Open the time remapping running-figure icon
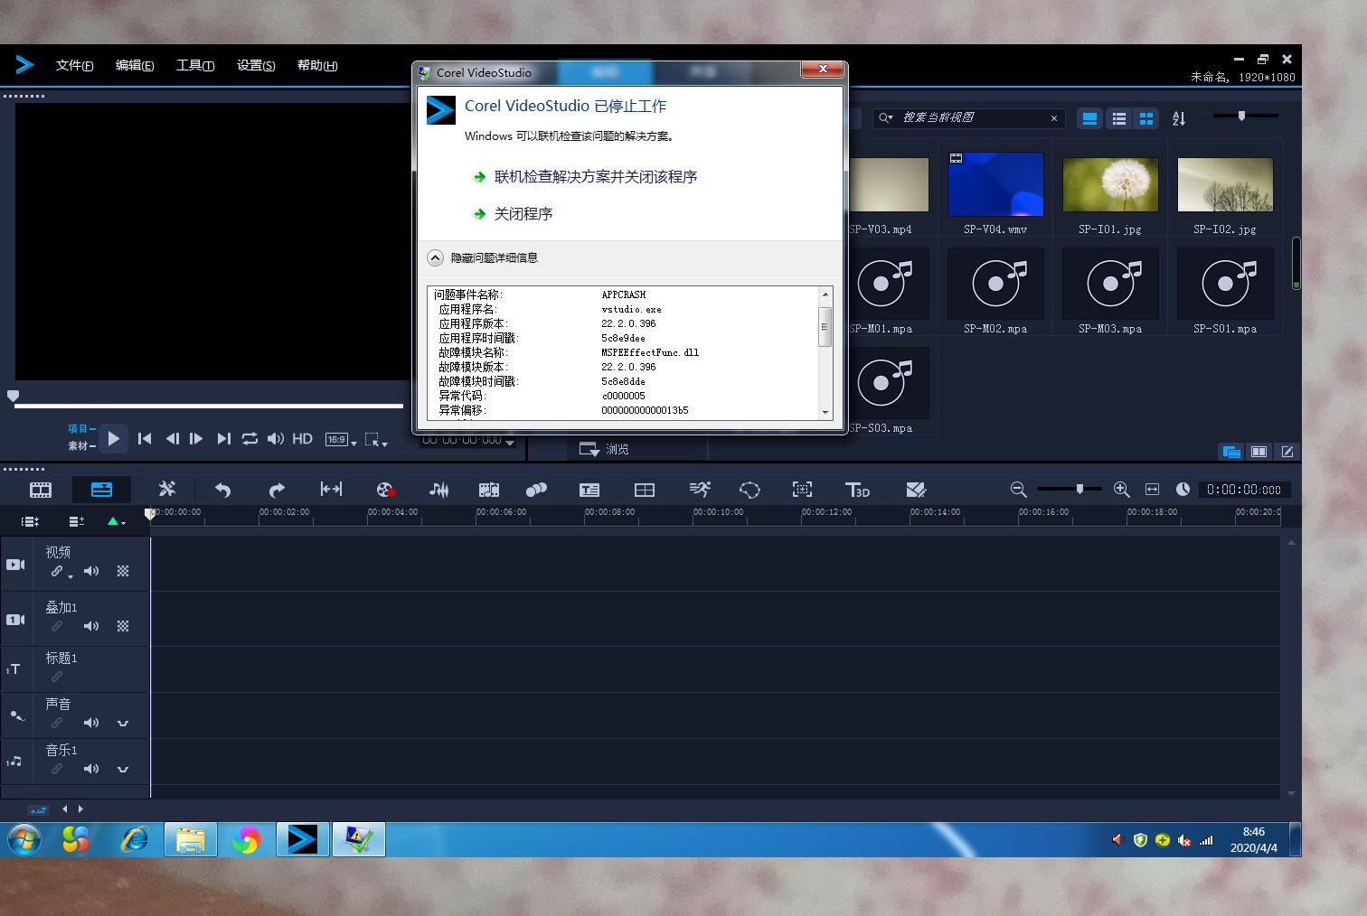The image size is (1367, 916). tap(700, 489)
